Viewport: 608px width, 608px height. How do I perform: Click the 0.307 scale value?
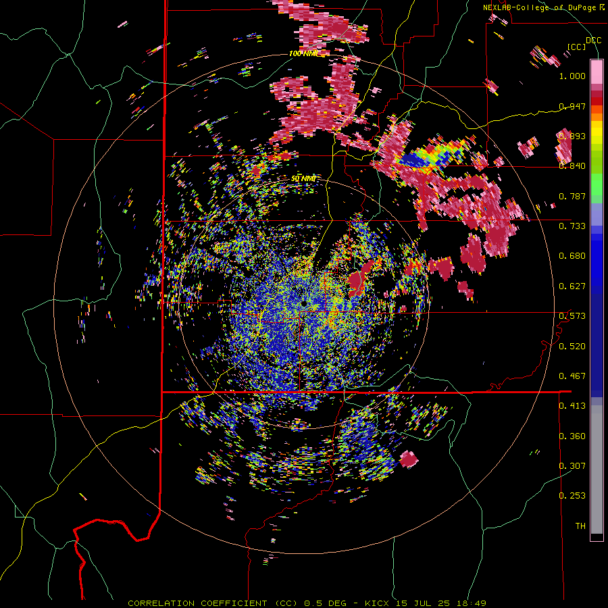pos(572,466)
